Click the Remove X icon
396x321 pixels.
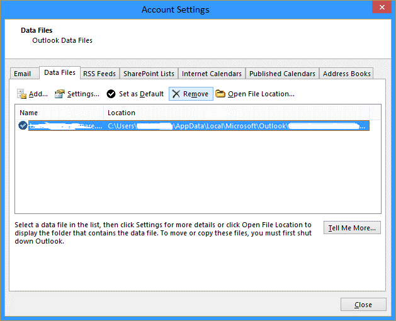pos(176,94)
